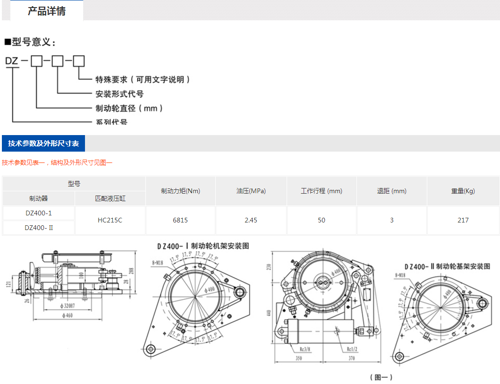Click the 安装形式代号 label
Image resolution: width=500 pixels, height=384 pixels.
click(x=119, y=94)
